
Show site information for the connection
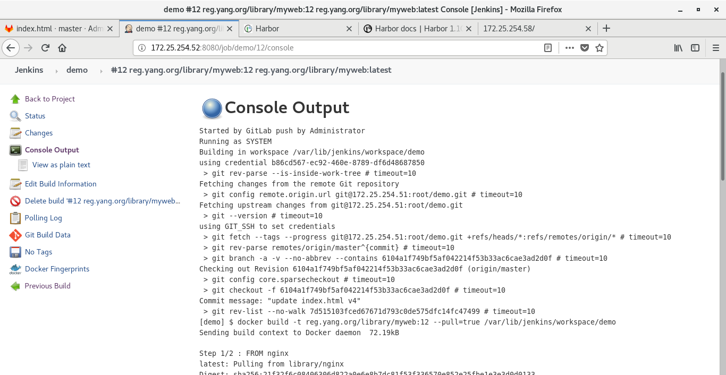tap(142, 48)
